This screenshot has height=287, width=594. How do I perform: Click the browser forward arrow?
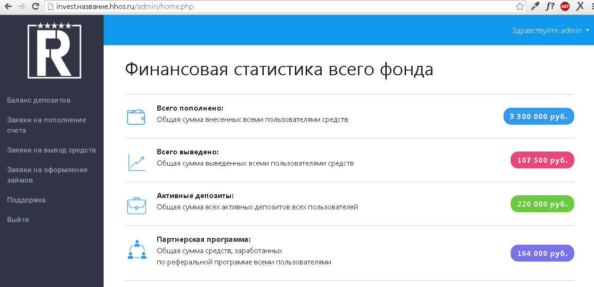pyautogui.click(x=21, y=7)
